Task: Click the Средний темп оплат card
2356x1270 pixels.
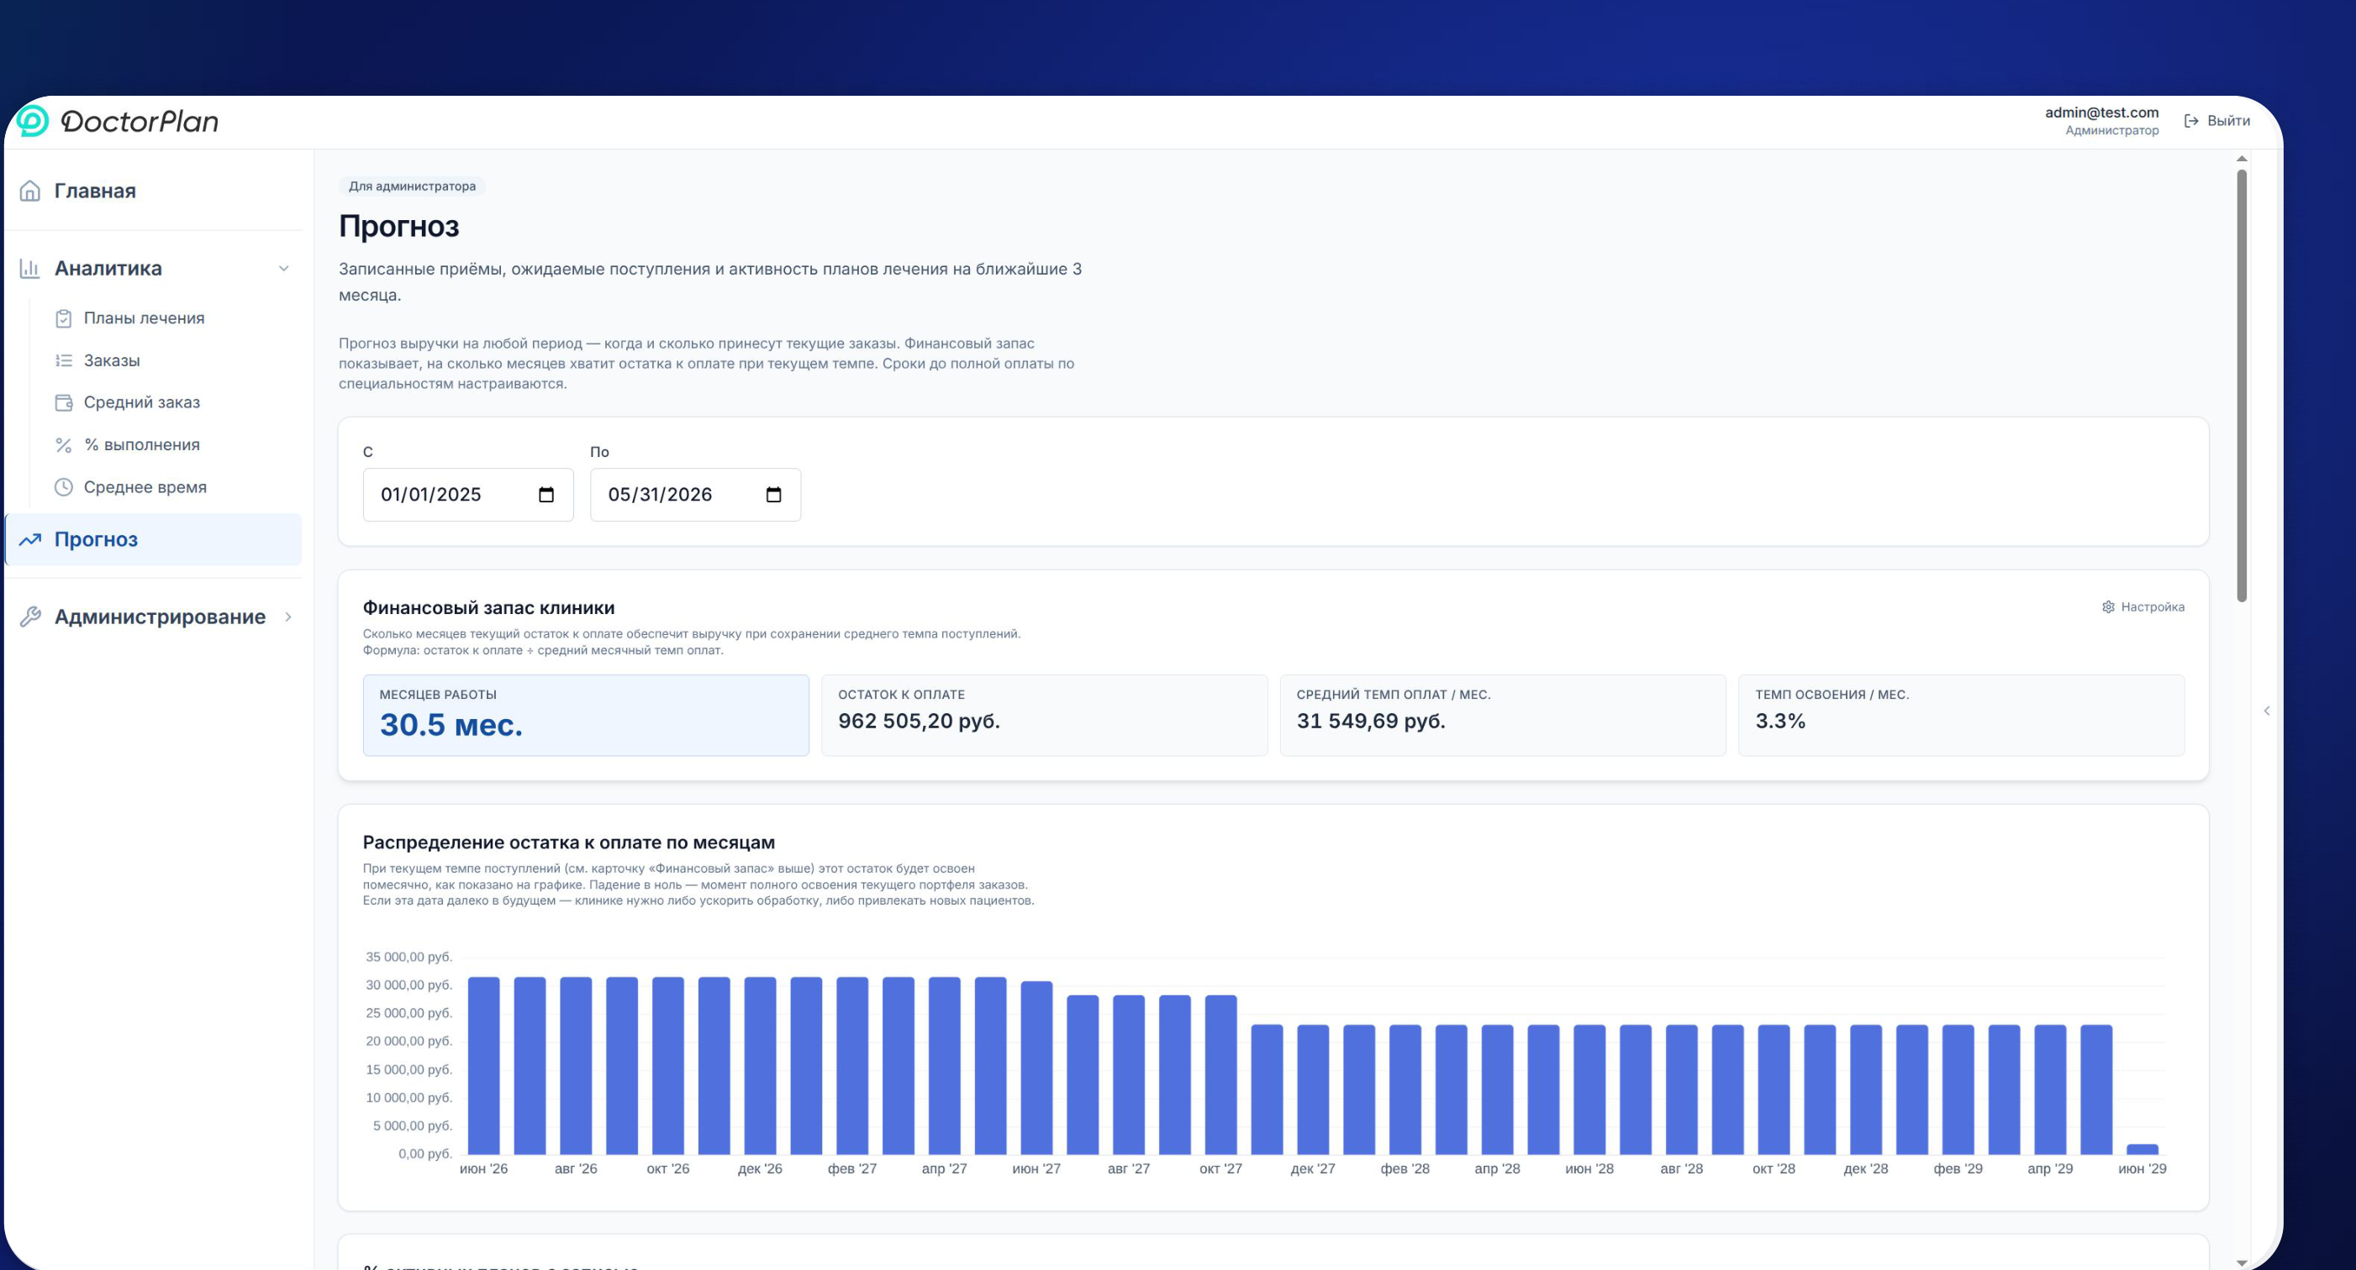Action: (x=1503, y=716)
